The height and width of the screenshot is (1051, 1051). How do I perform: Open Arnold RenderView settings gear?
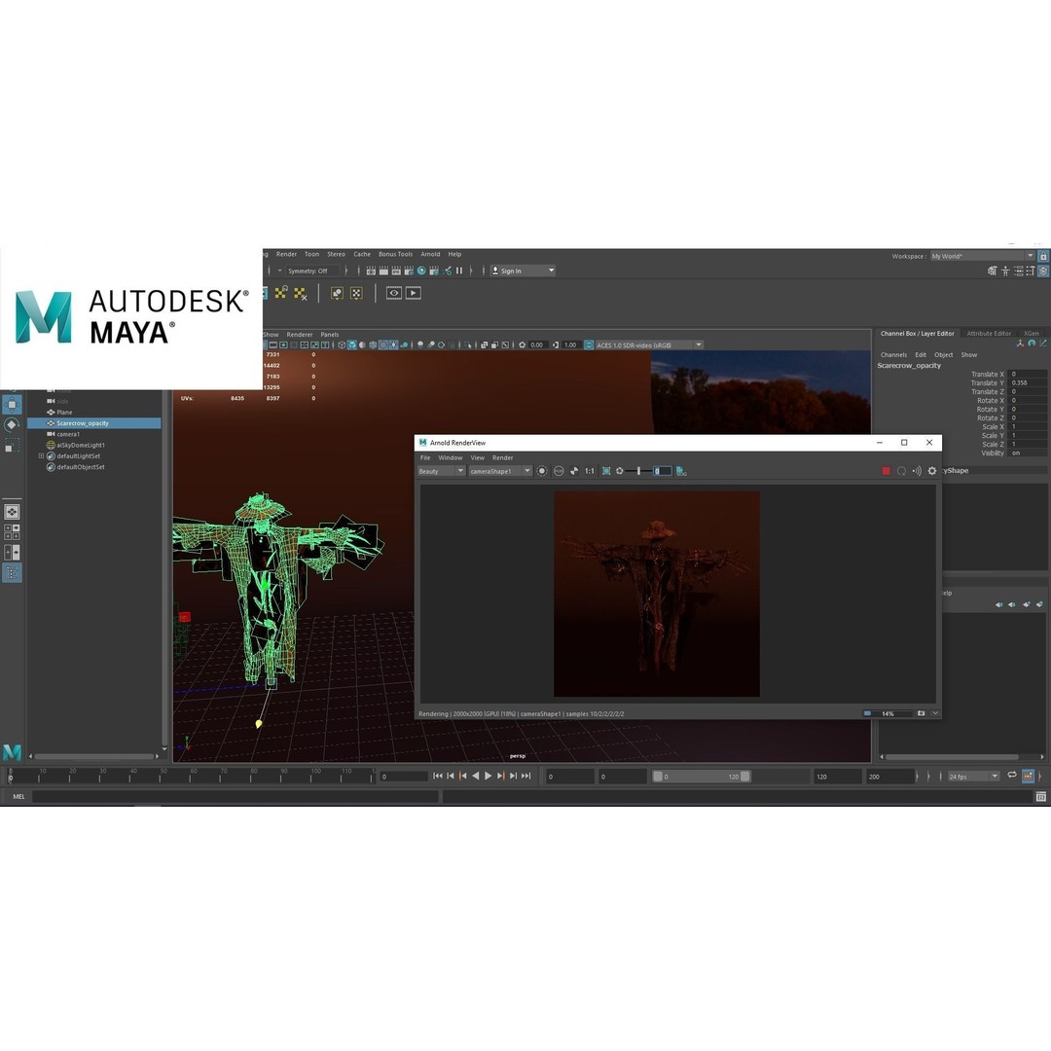pos(932,471)
